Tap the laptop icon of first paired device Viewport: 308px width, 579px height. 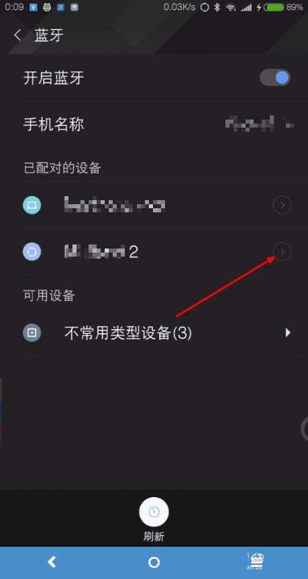point(32,206)
